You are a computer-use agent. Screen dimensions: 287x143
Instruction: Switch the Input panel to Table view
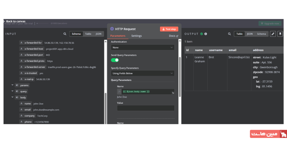(x=88, y=34)
